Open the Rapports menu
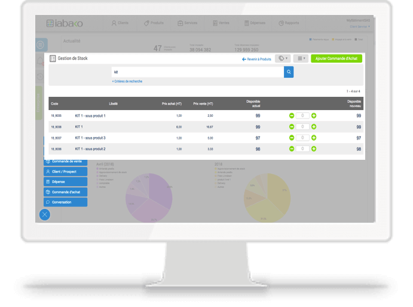413x307 pixels. pos(289,23)
